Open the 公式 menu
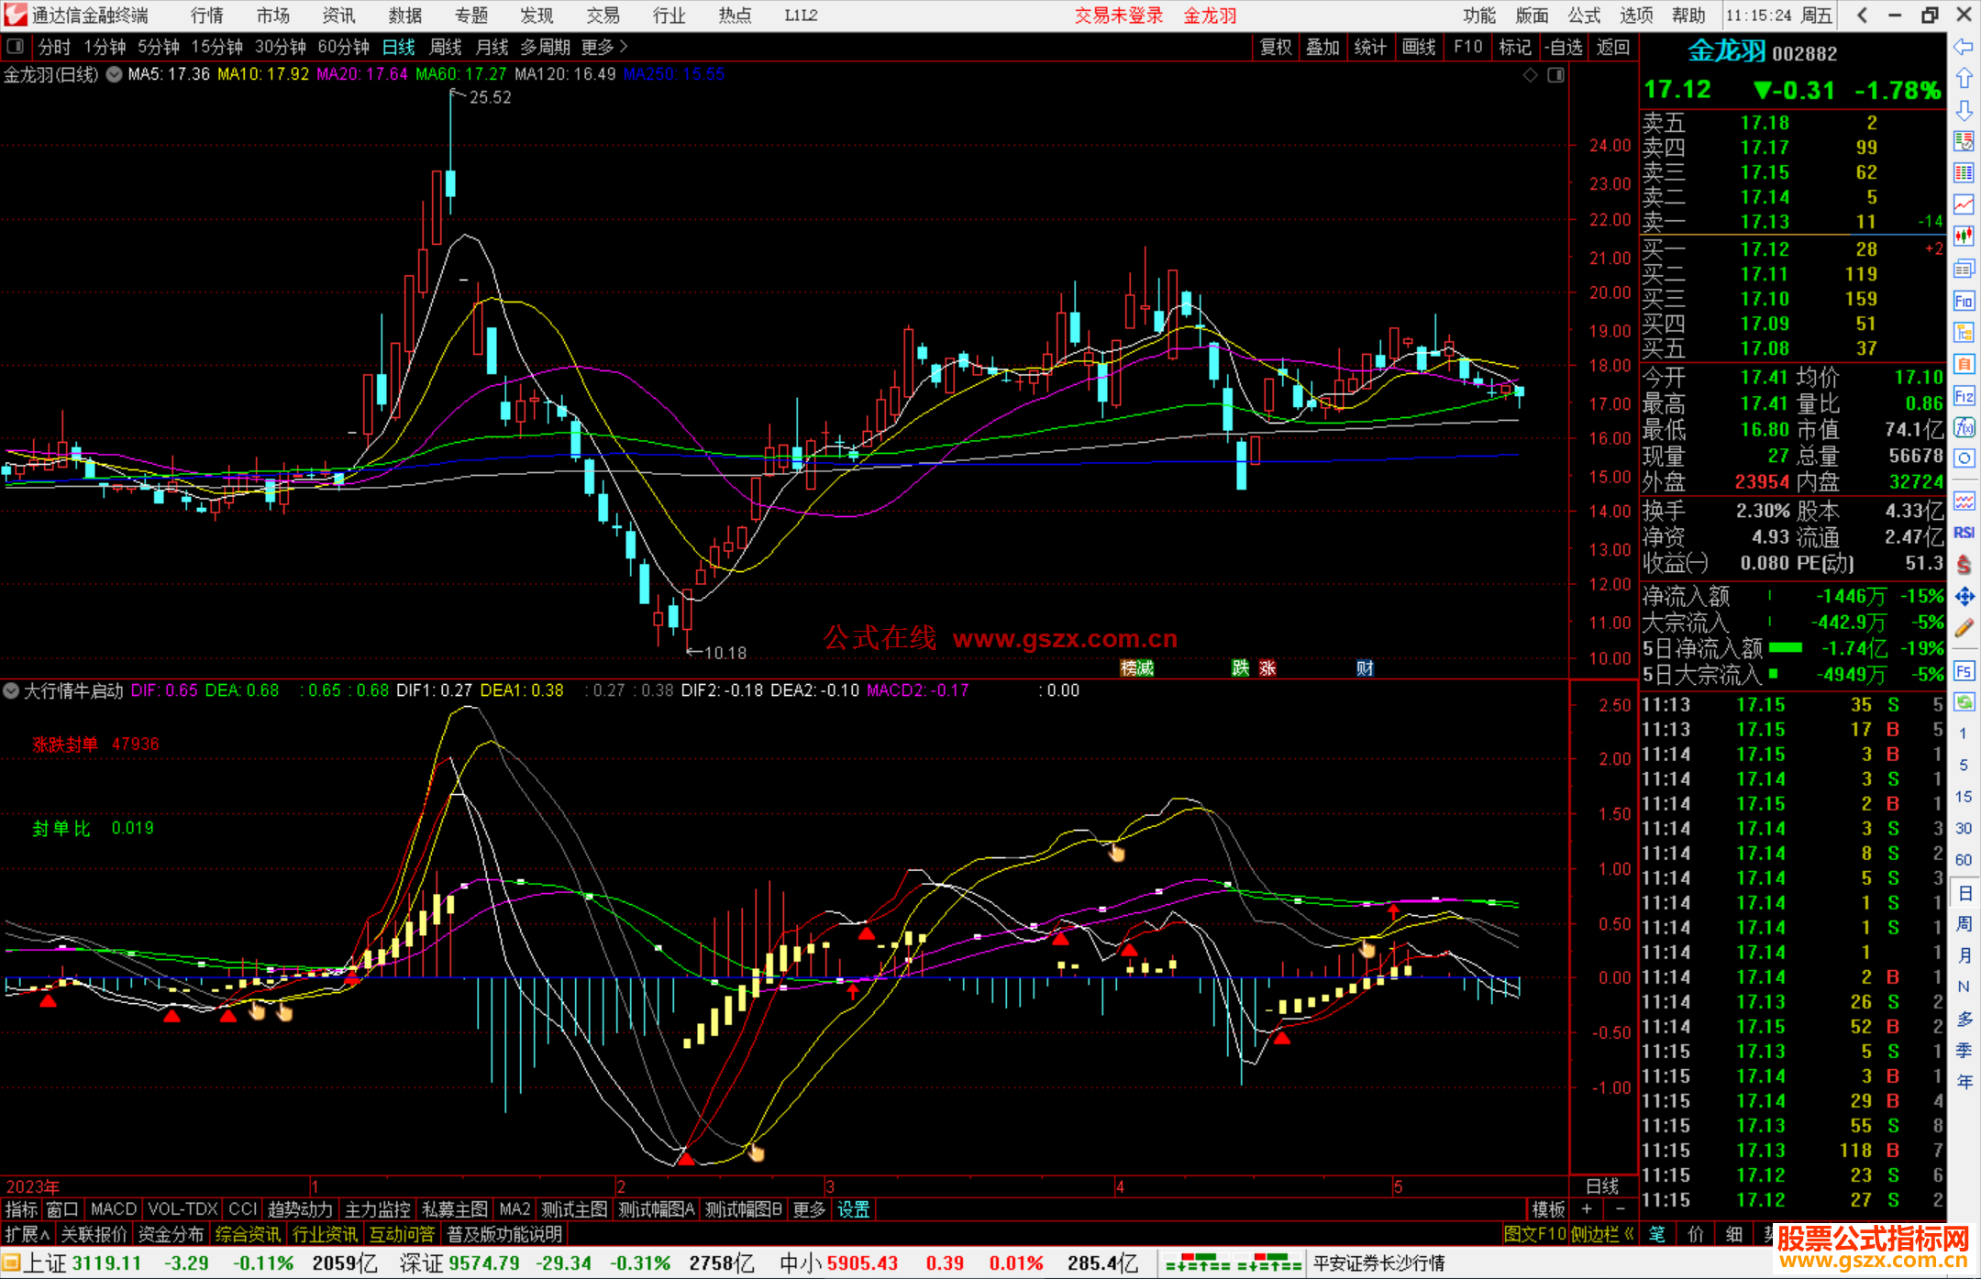1981x1279 pixels. point(1584,16)
